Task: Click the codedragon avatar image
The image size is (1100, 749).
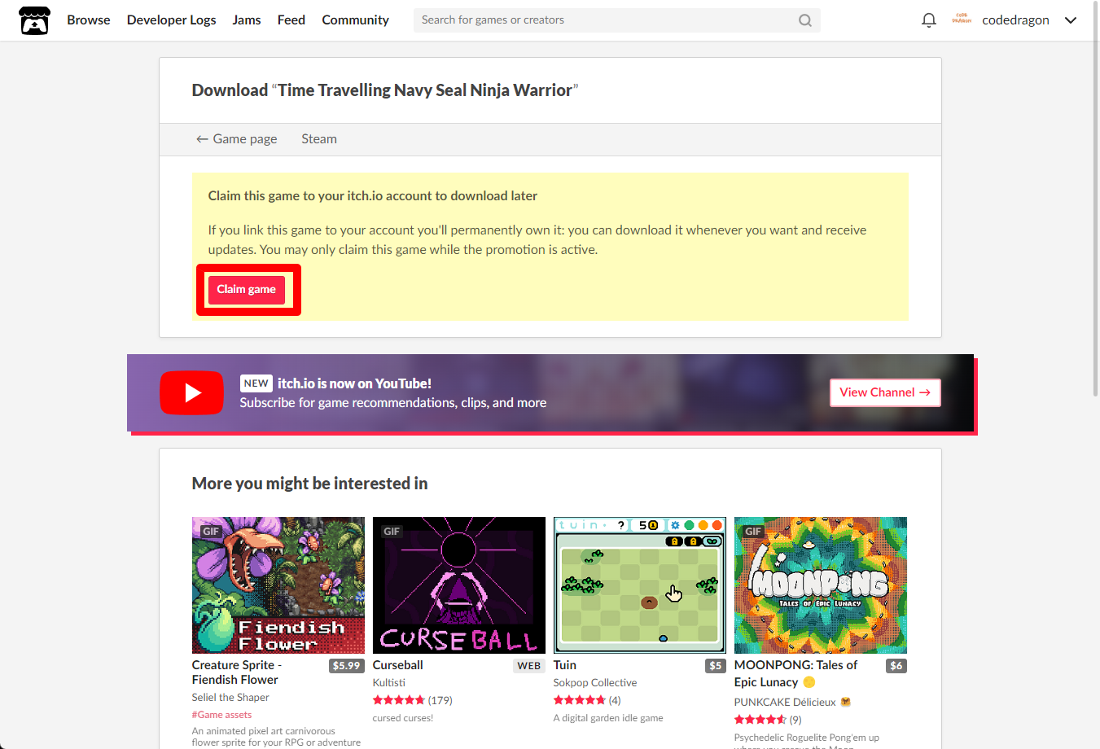Action: [962, 20]
